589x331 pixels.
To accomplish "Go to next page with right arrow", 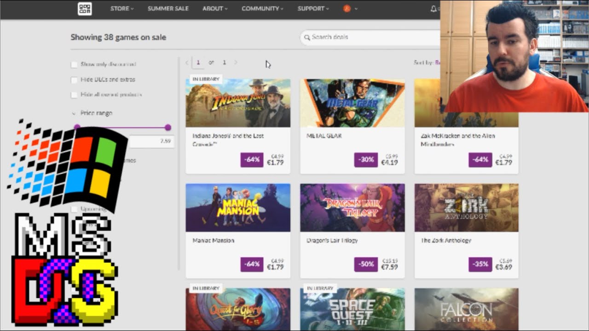I will pyautogui.click(x=236, y=63).
